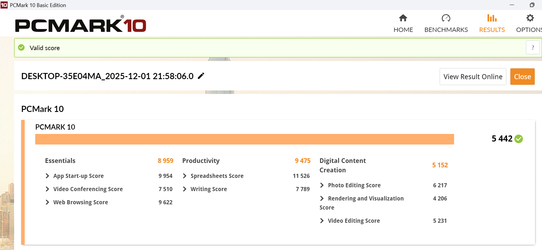The height and width of the screenshot is (250, 542).
Task: Click the View Result Online button
Action: pyautogui.click(x=473, y=76)
